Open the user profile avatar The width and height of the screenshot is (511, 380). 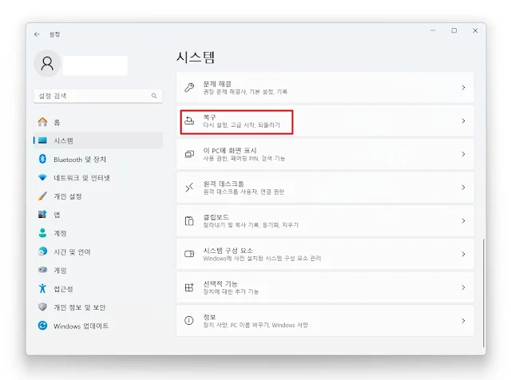tap(47, 63)
